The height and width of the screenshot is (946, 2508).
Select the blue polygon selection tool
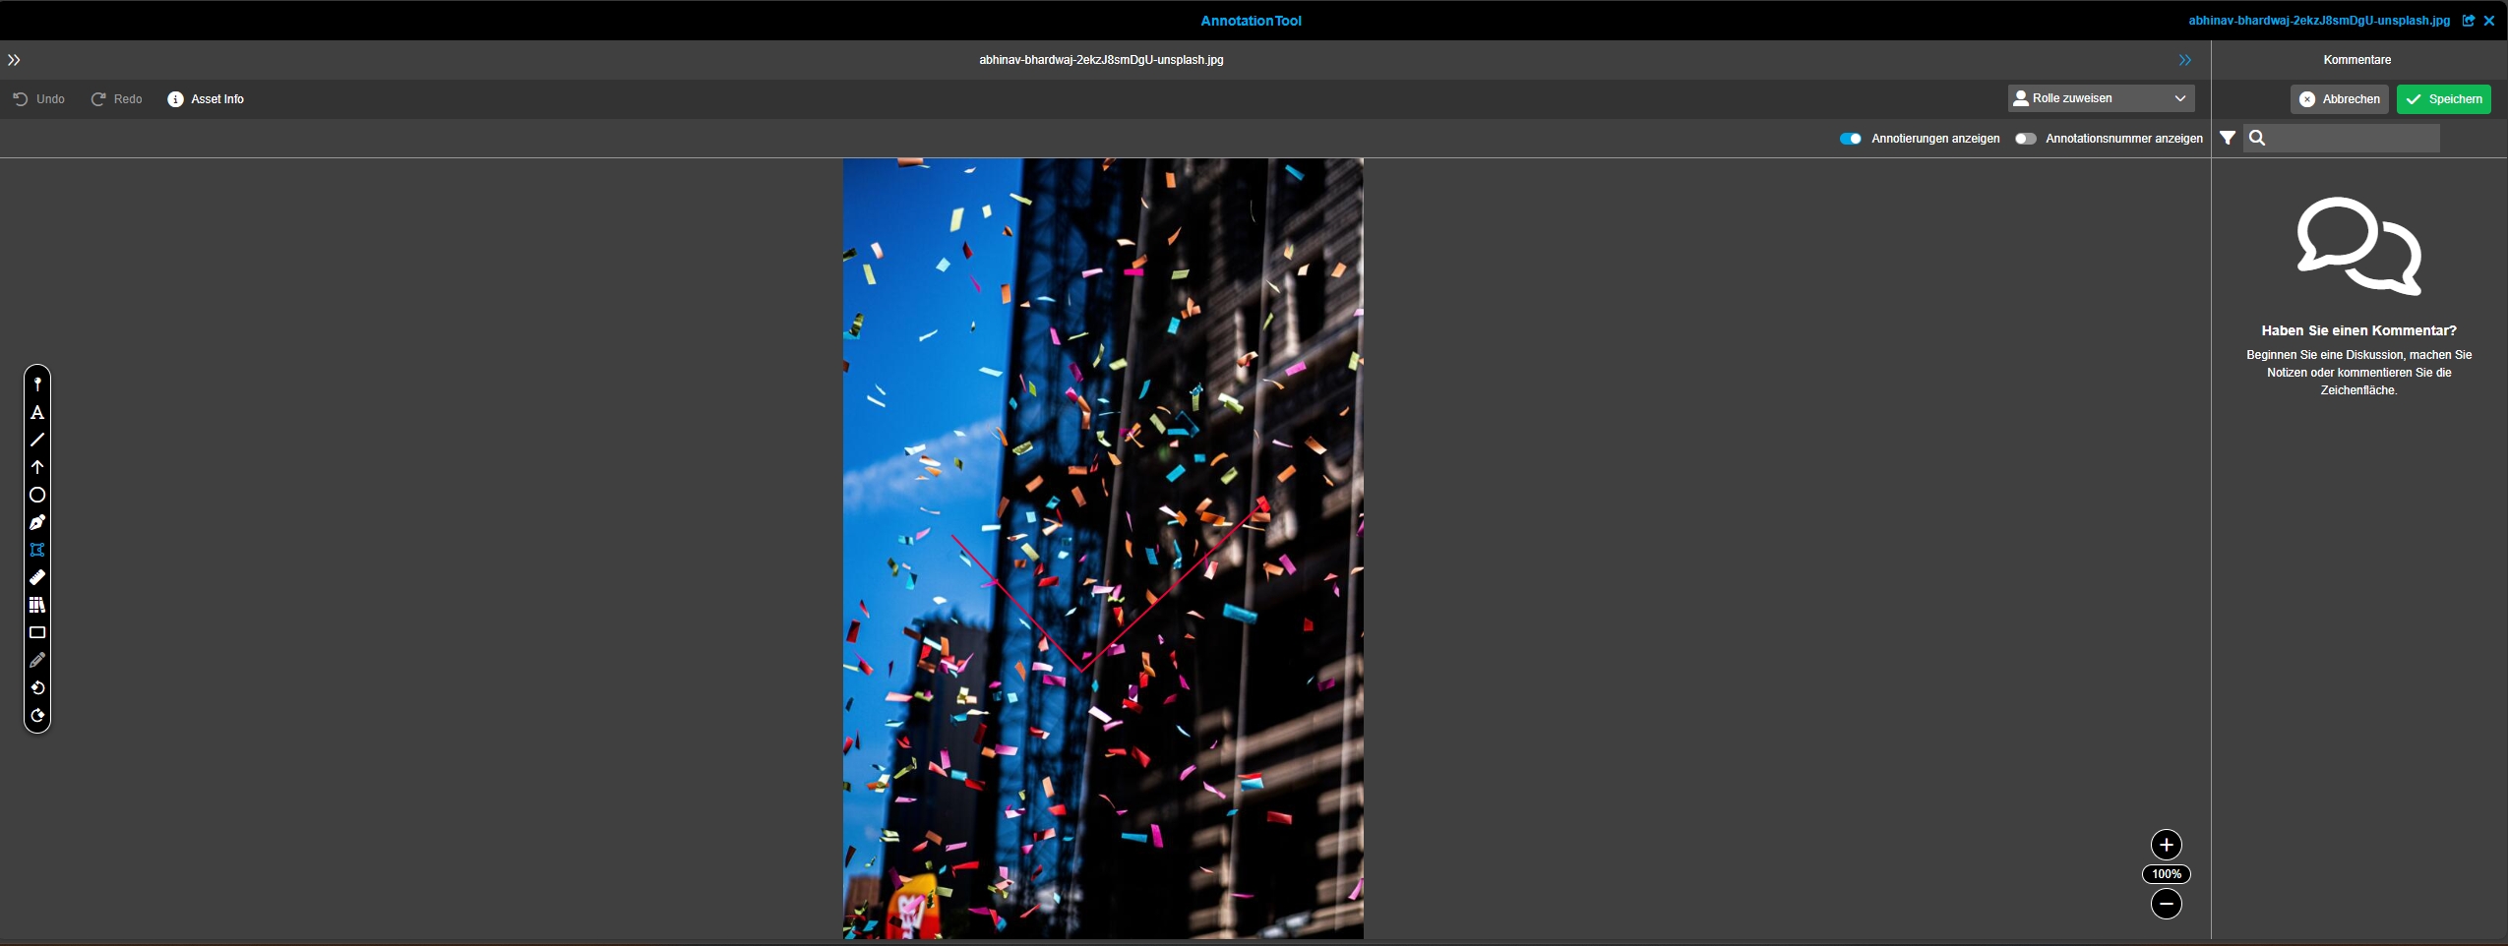(x=37, y=550)
